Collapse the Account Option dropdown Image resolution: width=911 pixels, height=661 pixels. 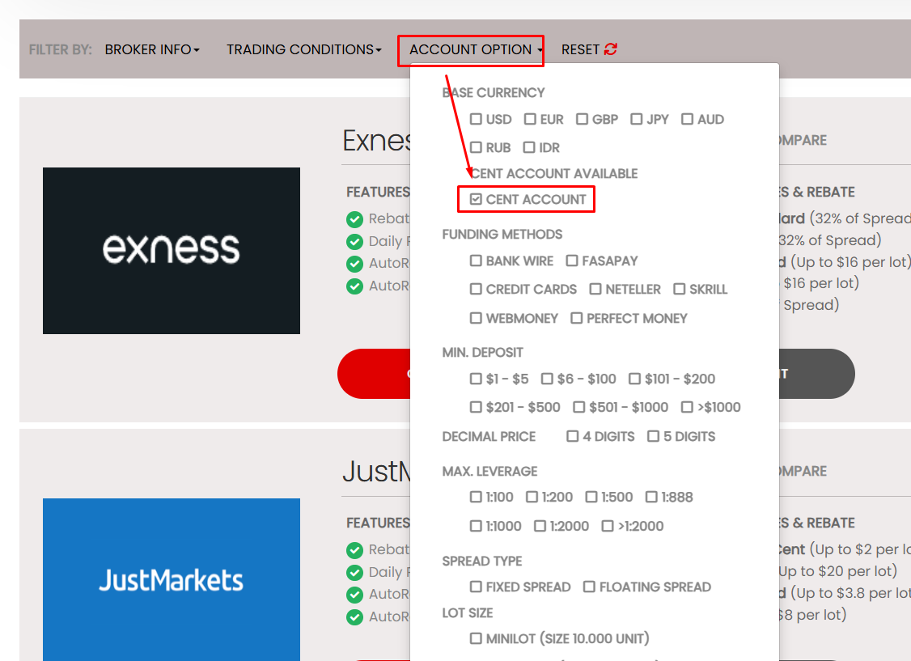(x=476, y=49)
